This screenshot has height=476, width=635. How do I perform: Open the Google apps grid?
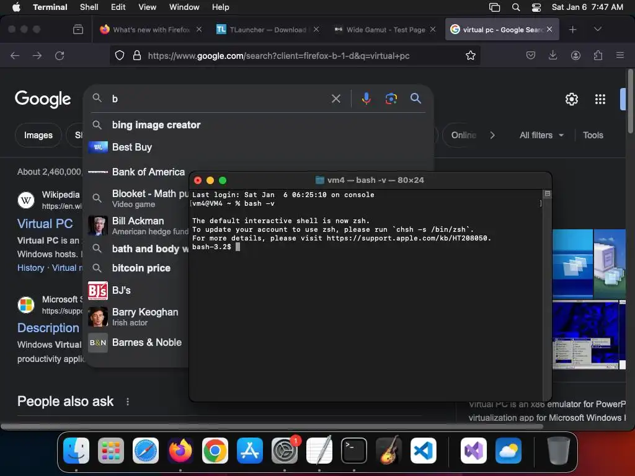click(600, 99)
